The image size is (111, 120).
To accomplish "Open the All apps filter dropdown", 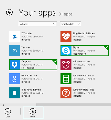I will pyautogui.click(x=38, y=24).
